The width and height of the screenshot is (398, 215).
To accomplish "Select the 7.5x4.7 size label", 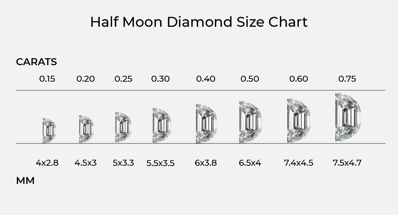I will [347, 163].
